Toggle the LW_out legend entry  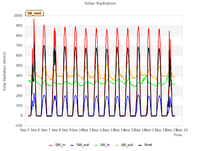[x=124, y=145]
